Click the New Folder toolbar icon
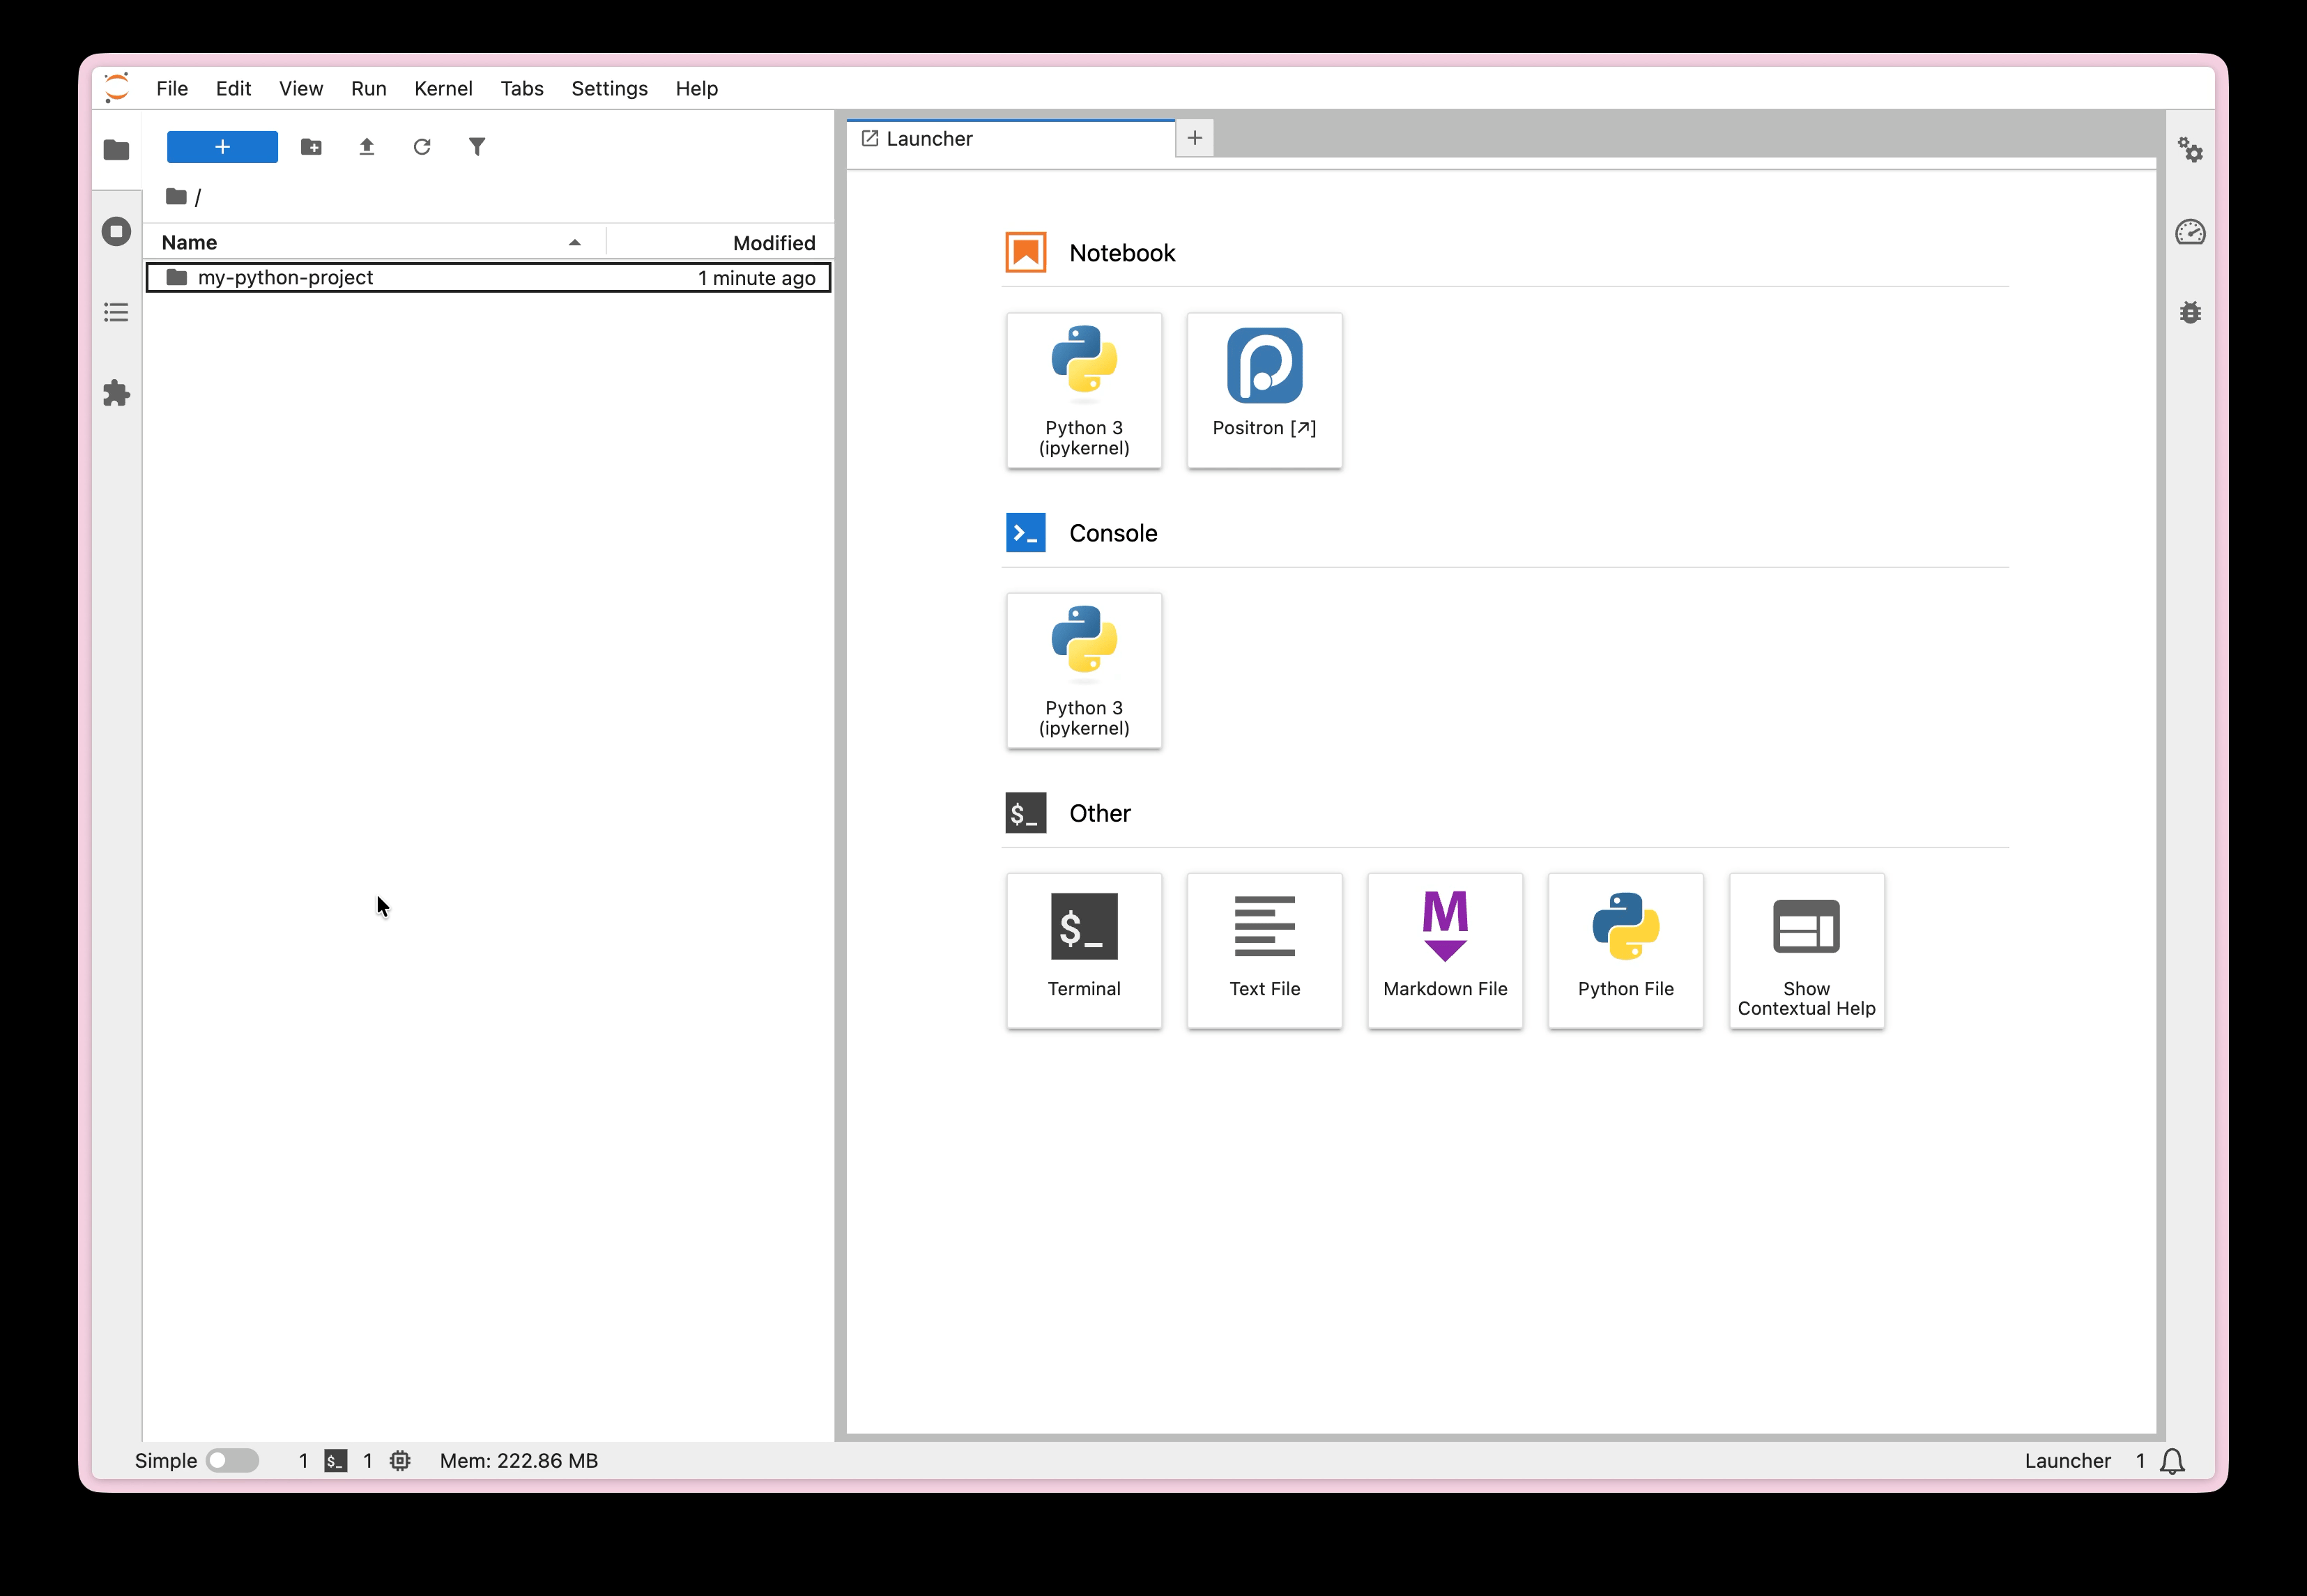 click(x=311, y=147)
